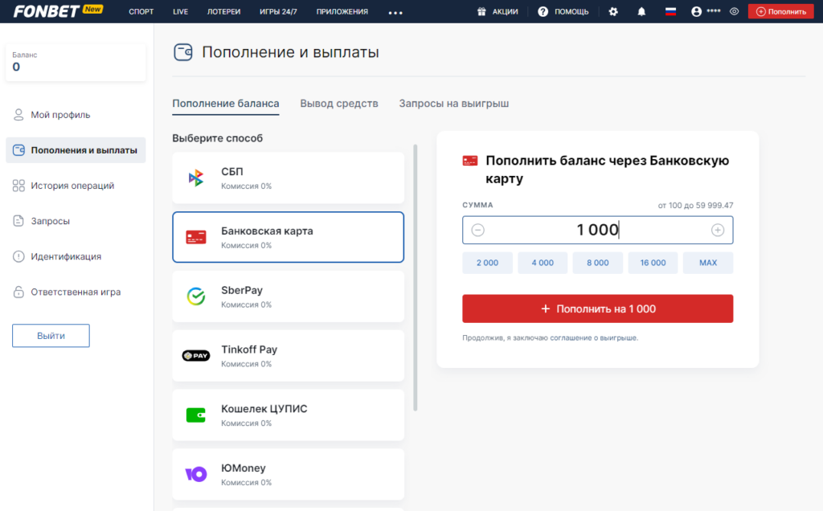
Task: Click the Запросы document icon
Action: pos(18,221)
